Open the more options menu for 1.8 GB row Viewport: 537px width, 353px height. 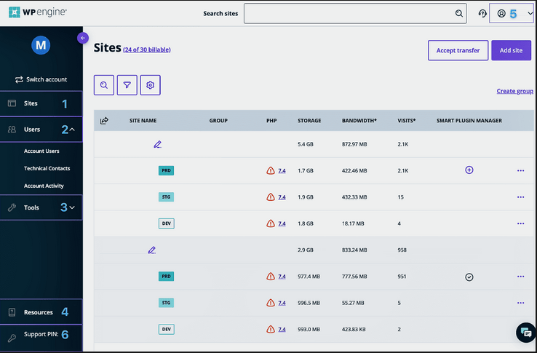tap(520, 223)
